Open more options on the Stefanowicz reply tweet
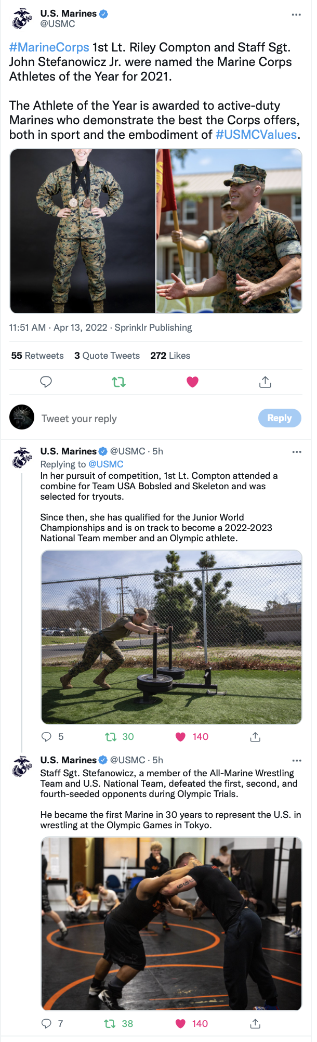 pyautogui.click(x=297, y=760)
